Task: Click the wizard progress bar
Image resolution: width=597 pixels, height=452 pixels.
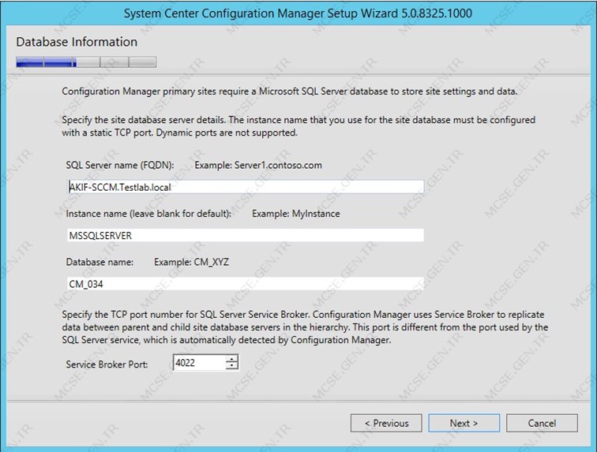Action: [86, 62]
